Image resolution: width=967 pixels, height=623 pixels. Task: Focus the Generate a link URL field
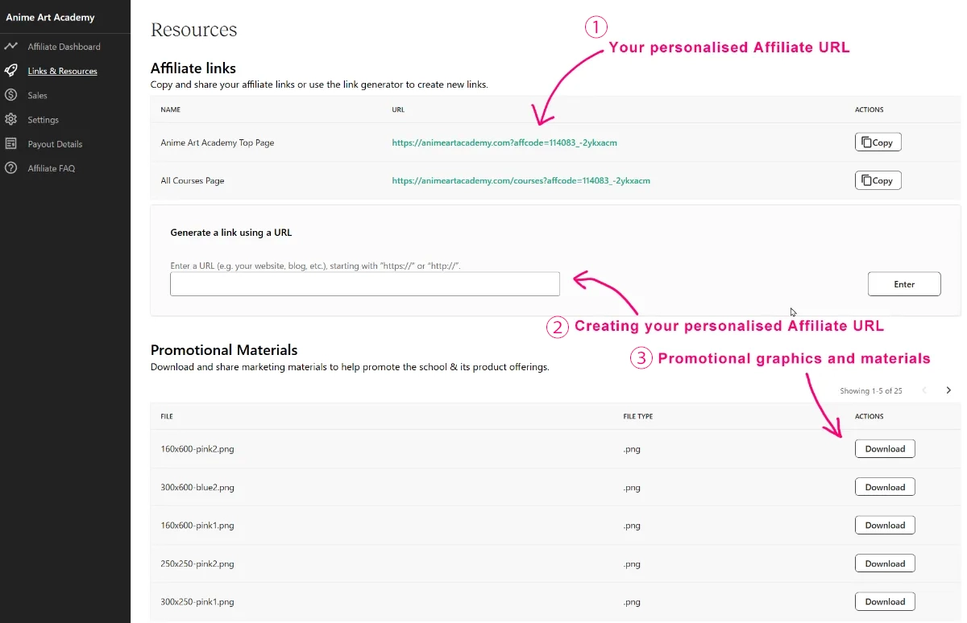tap(365, 284)
